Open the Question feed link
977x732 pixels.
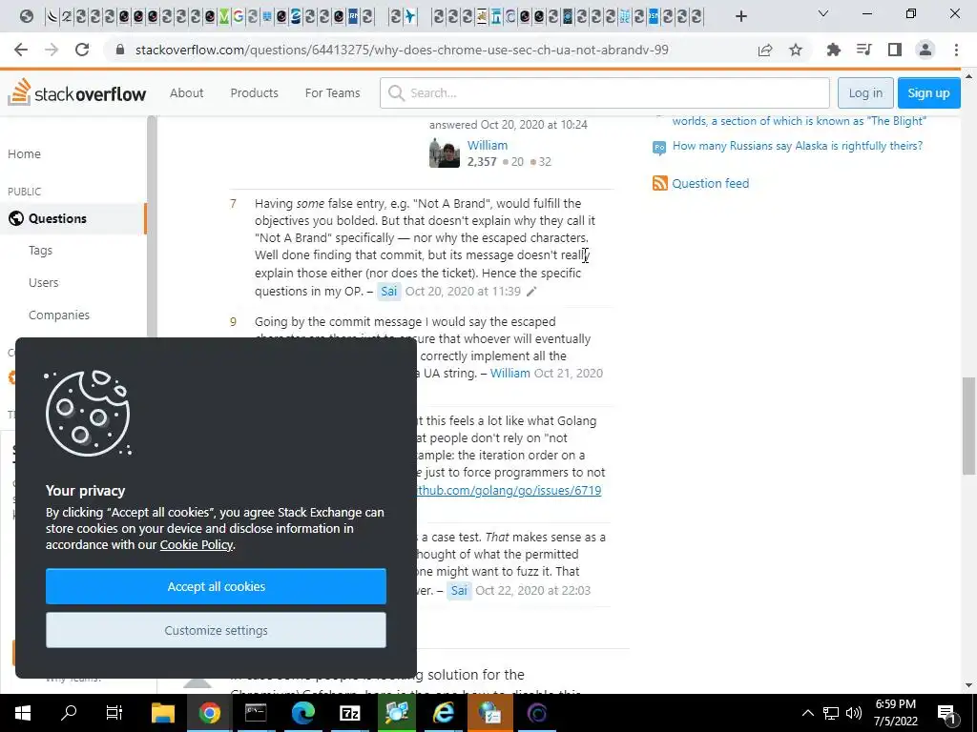[x=710, y=183]
